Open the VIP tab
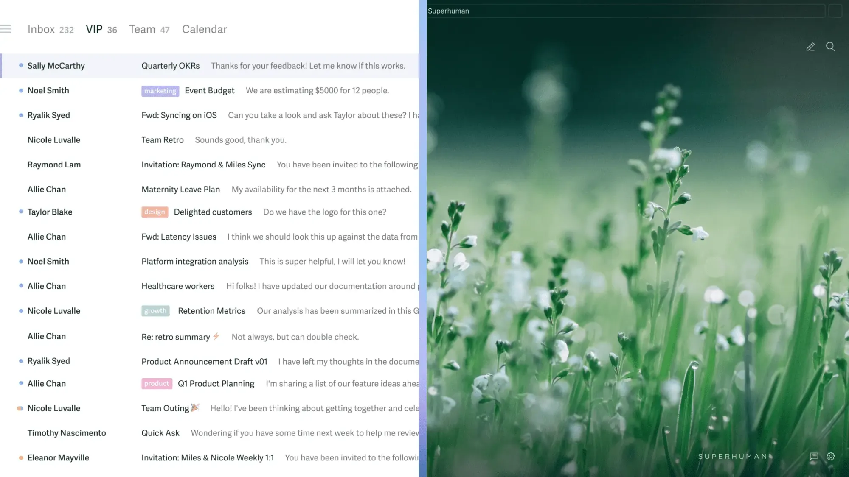This screenshot has height=477, width=849. 93,28
